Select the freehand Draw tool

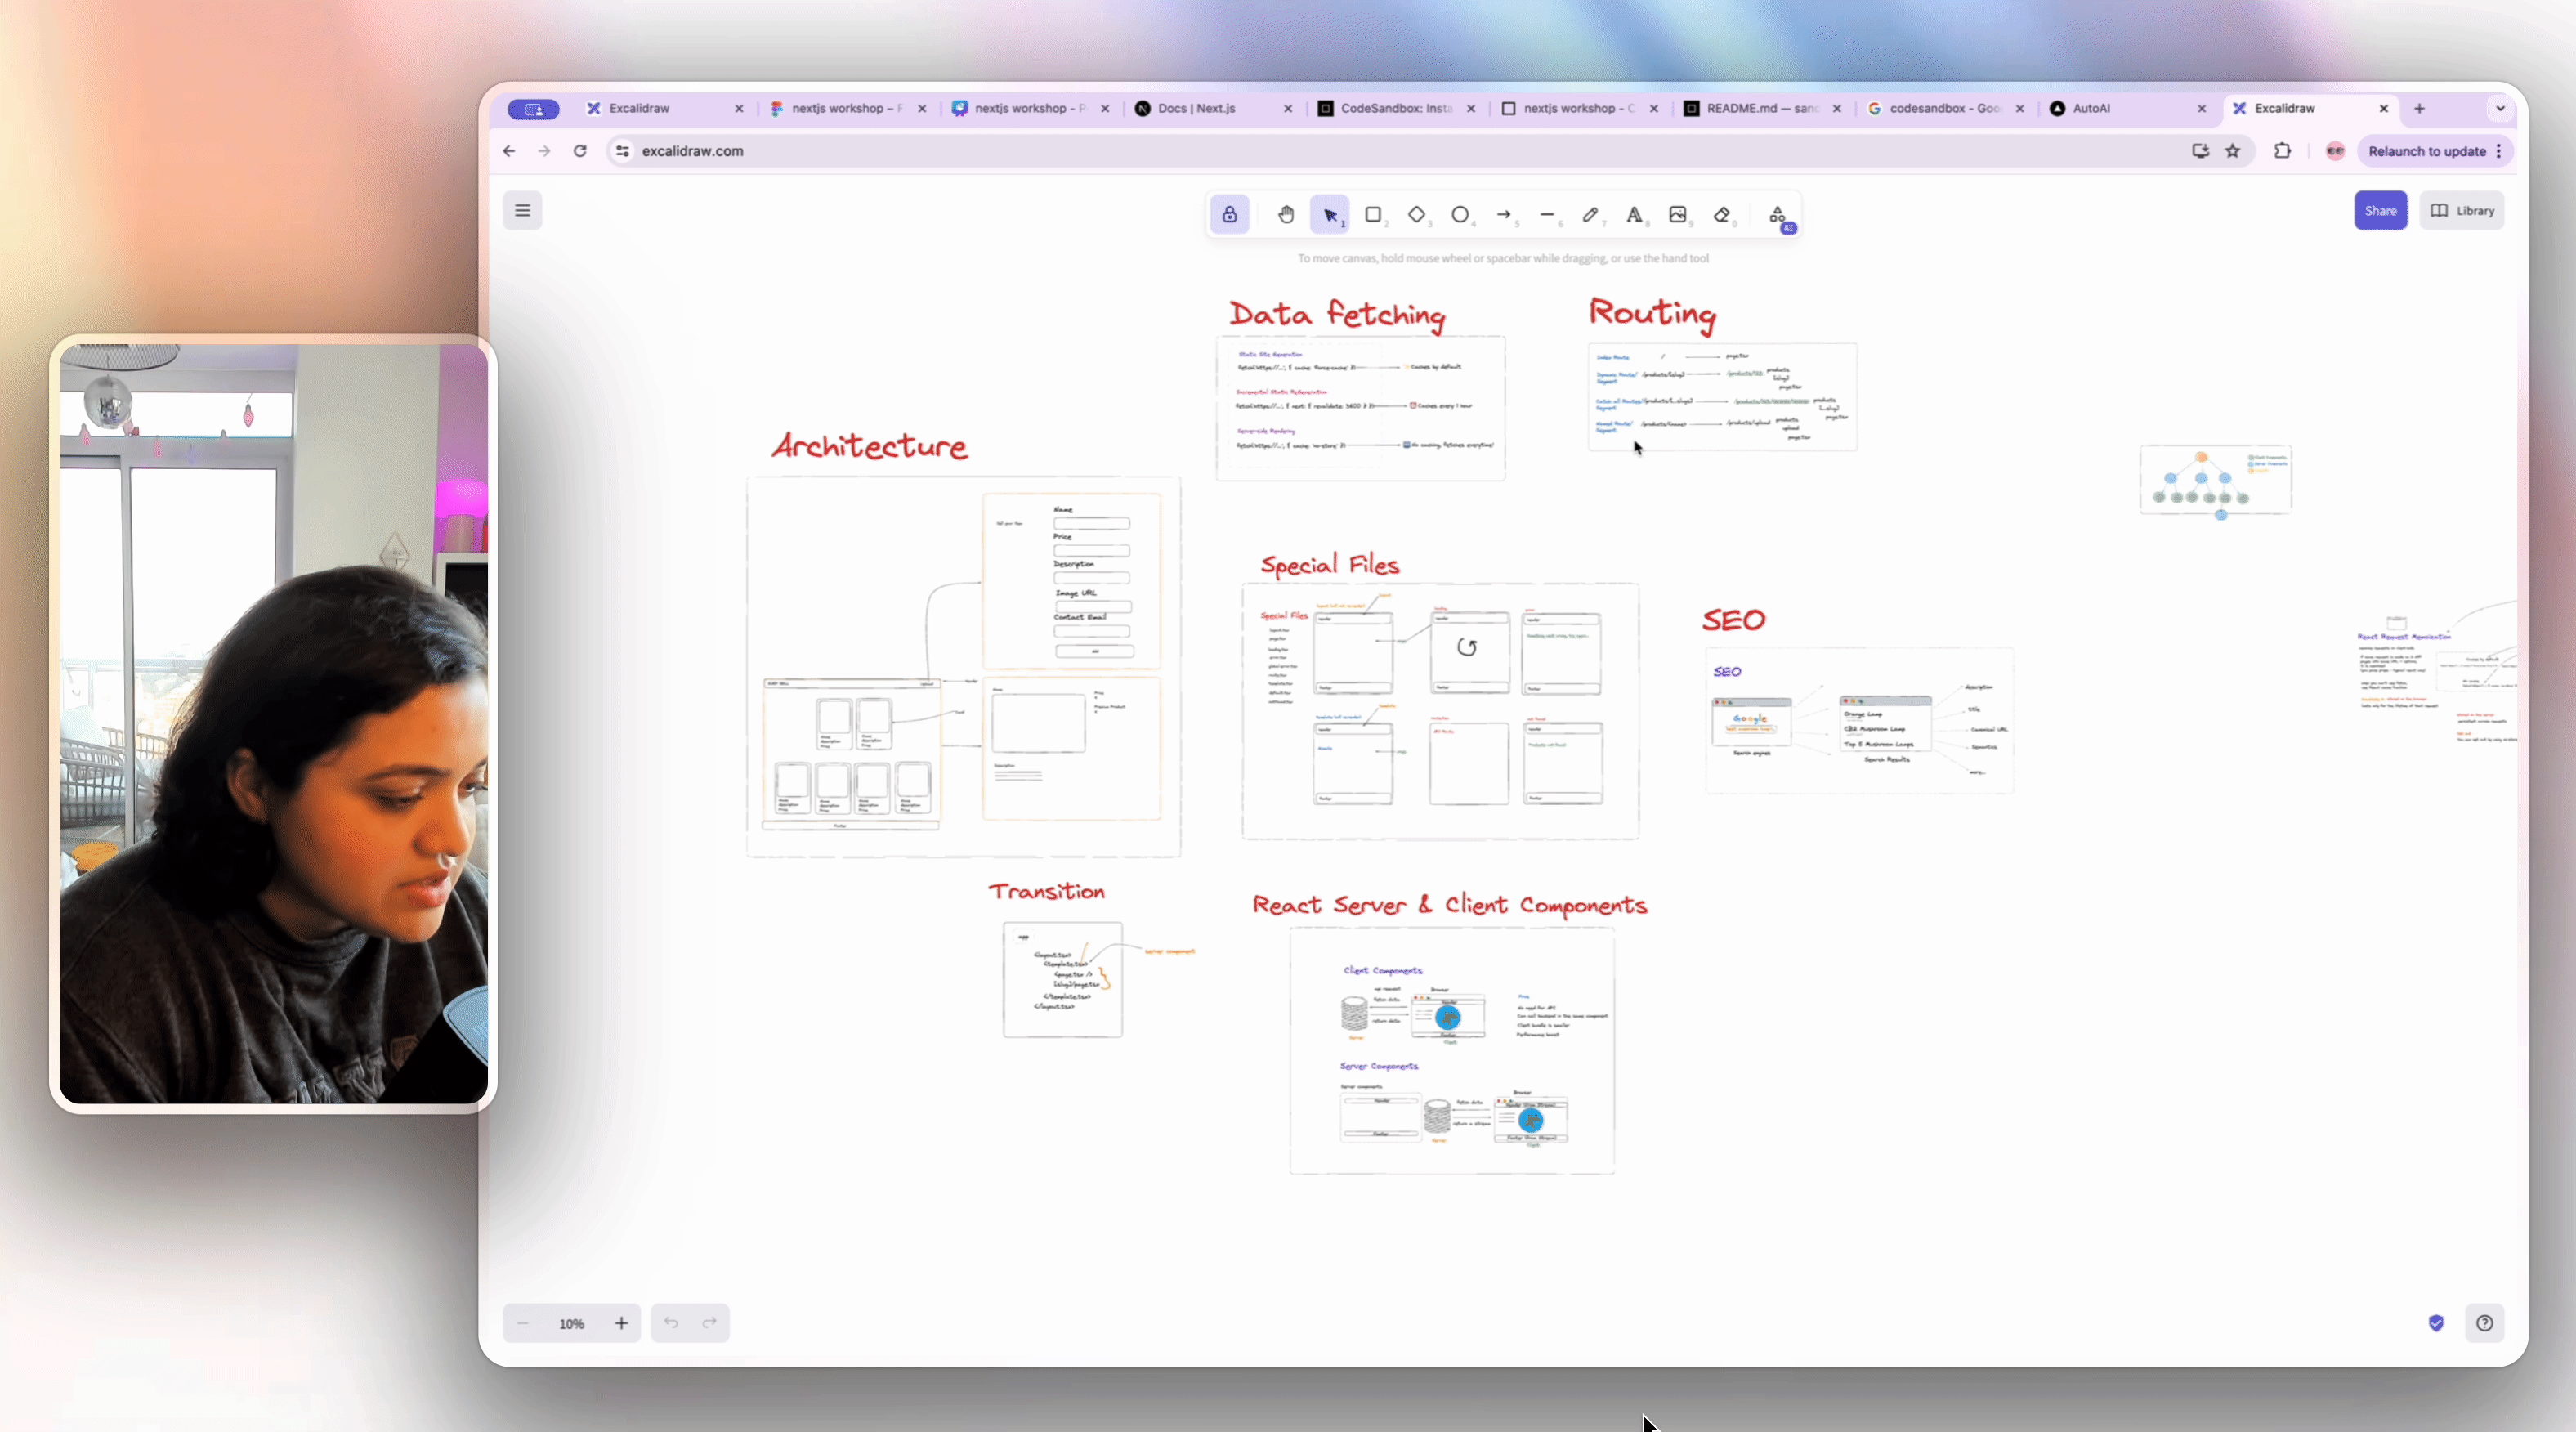click(1590, 215)
